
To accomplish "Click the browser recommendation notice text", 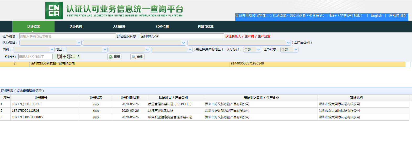I will point(299,16).
